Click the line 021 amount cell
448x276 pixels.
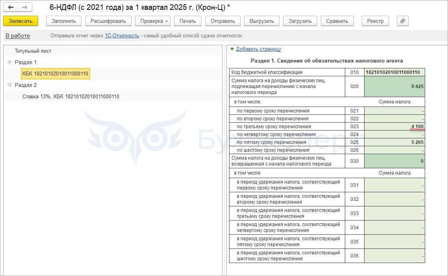coord(394,111)
